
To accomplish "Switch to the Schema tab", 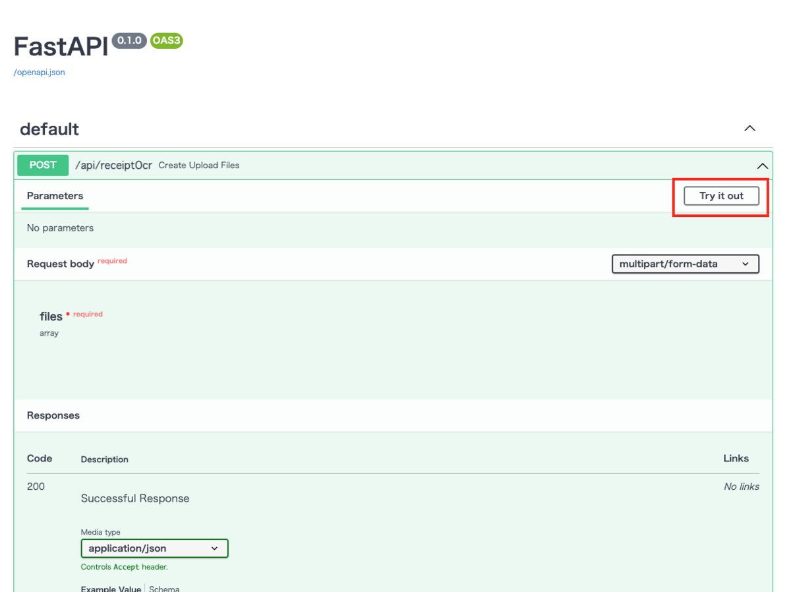I will coord(163,589).
